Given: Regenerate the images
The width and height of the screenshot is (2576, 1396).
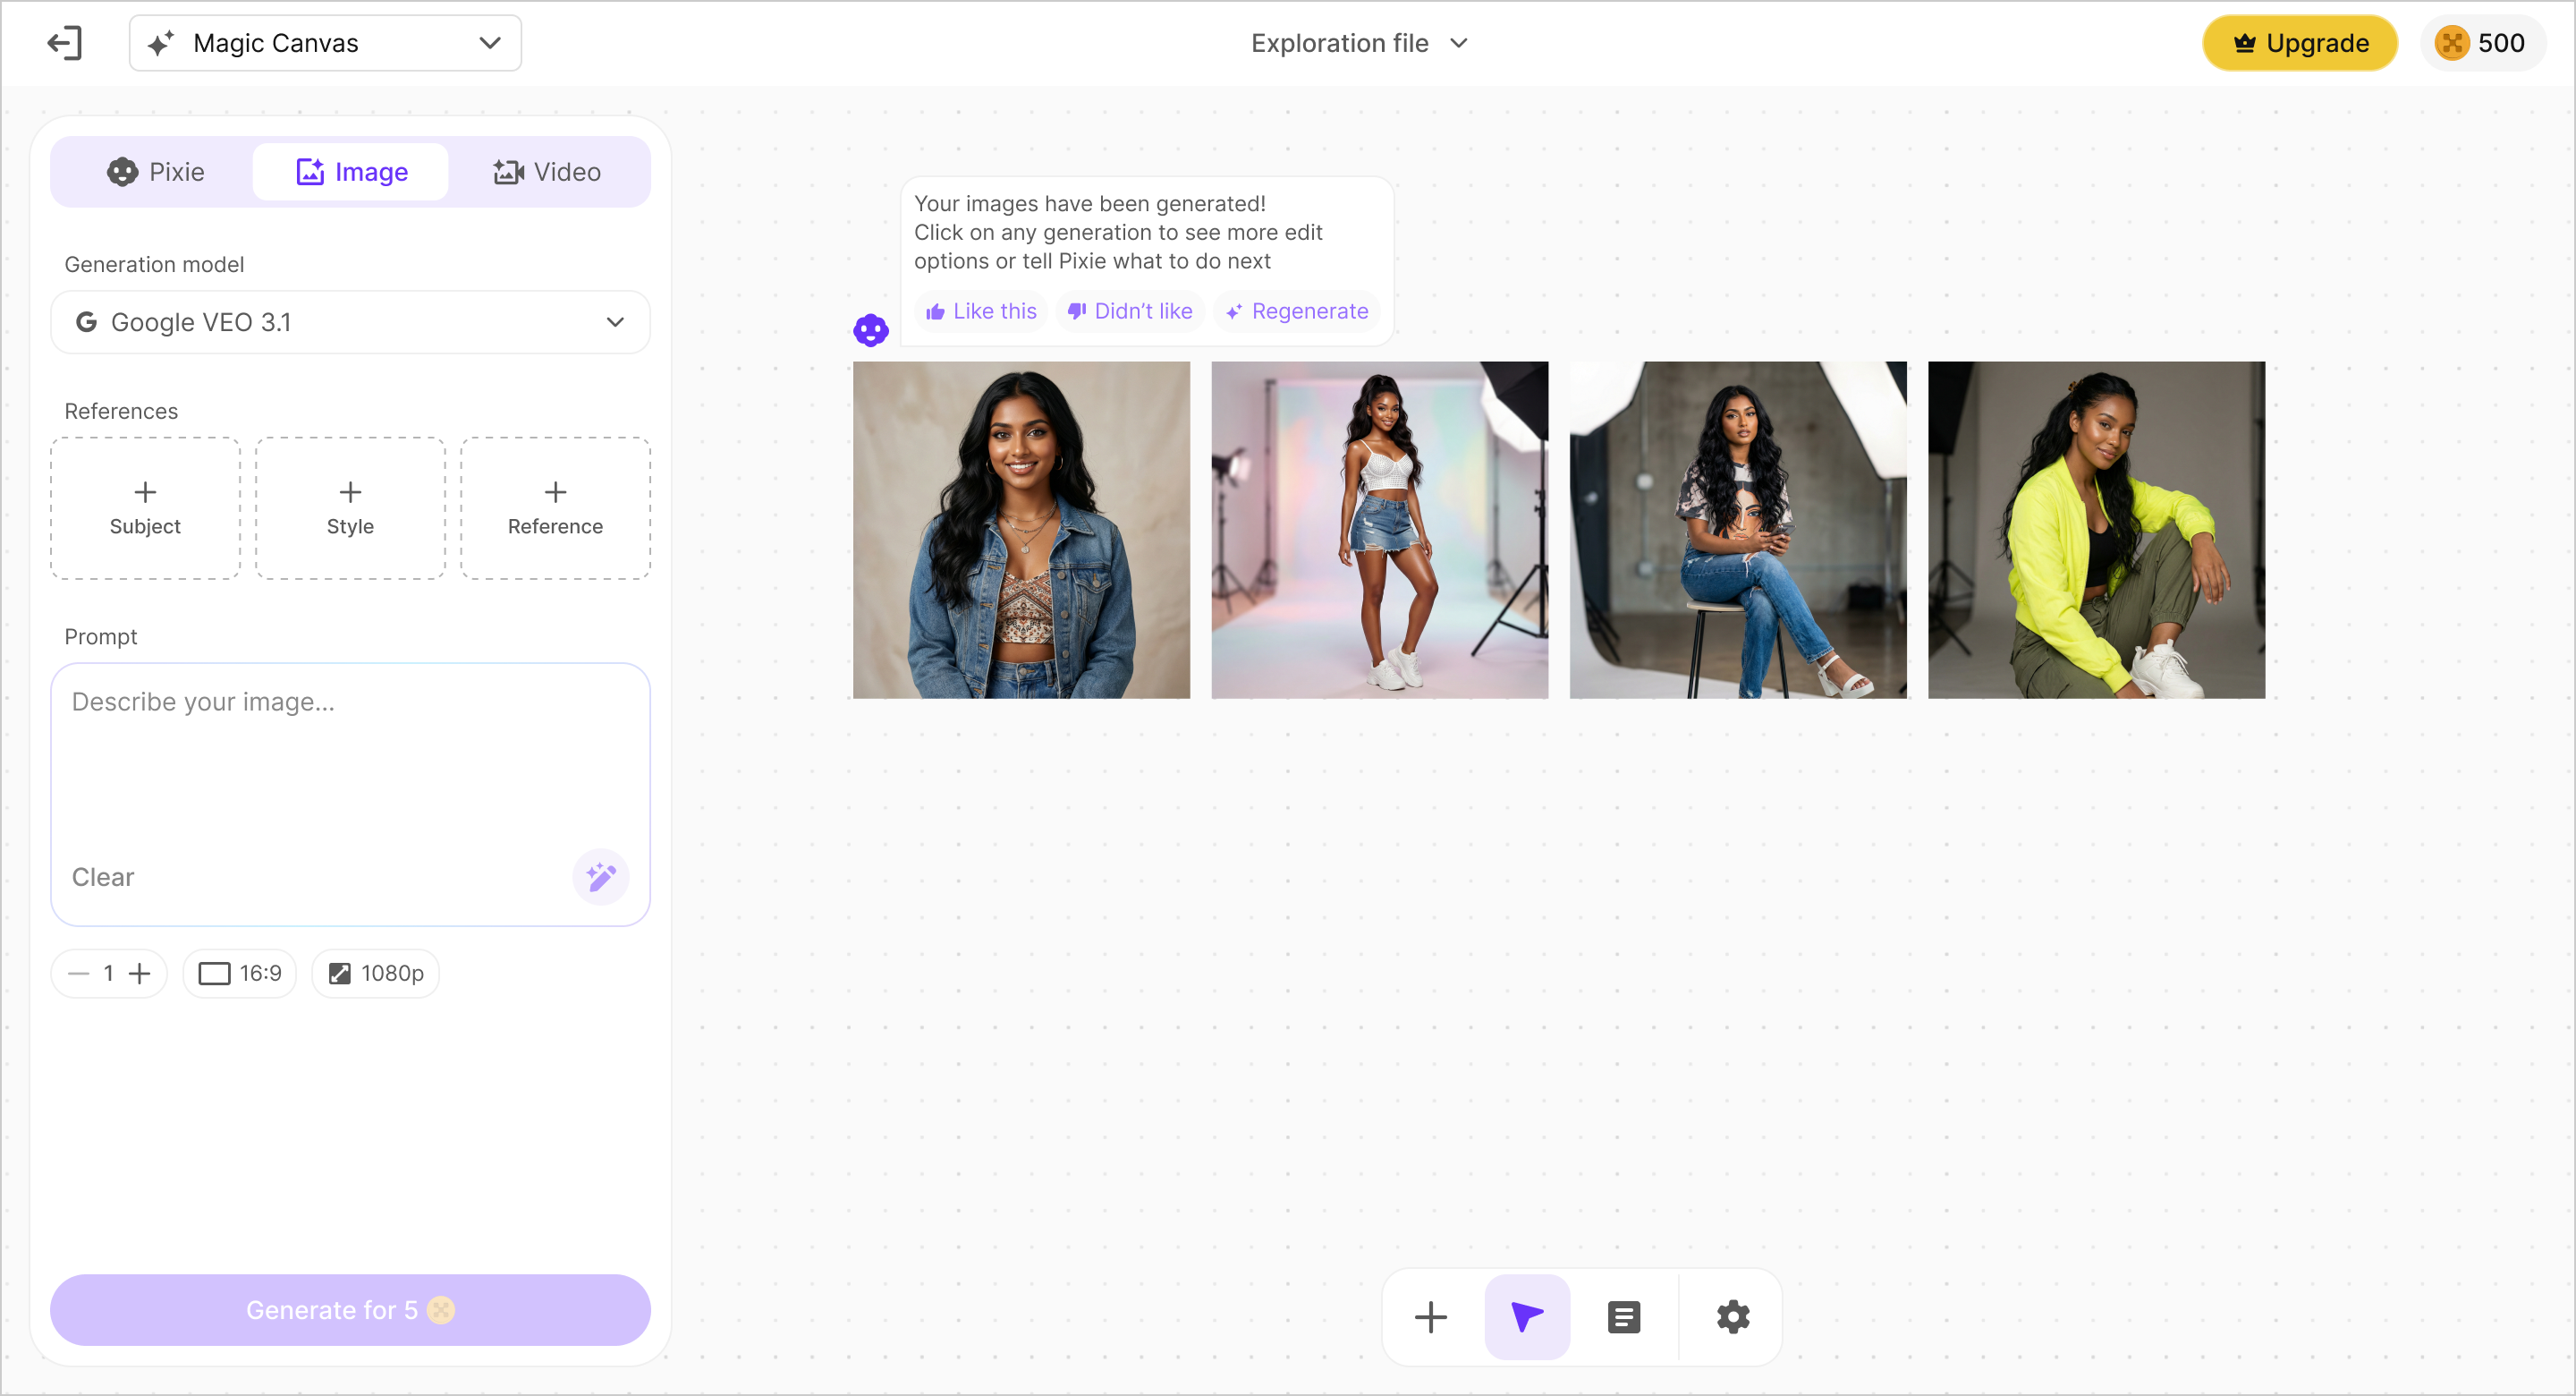Looking at the screenshot, I should coord(1297,311).
